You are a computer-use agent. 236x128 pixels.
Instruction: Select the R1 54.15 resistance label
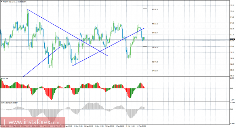(155, 24)
